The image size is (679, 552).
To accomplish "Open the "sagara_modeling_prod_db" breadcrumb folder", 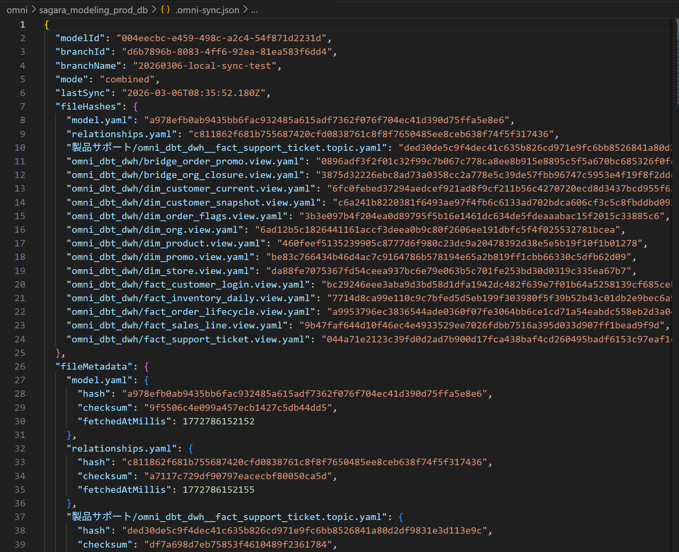I will 93,10.
